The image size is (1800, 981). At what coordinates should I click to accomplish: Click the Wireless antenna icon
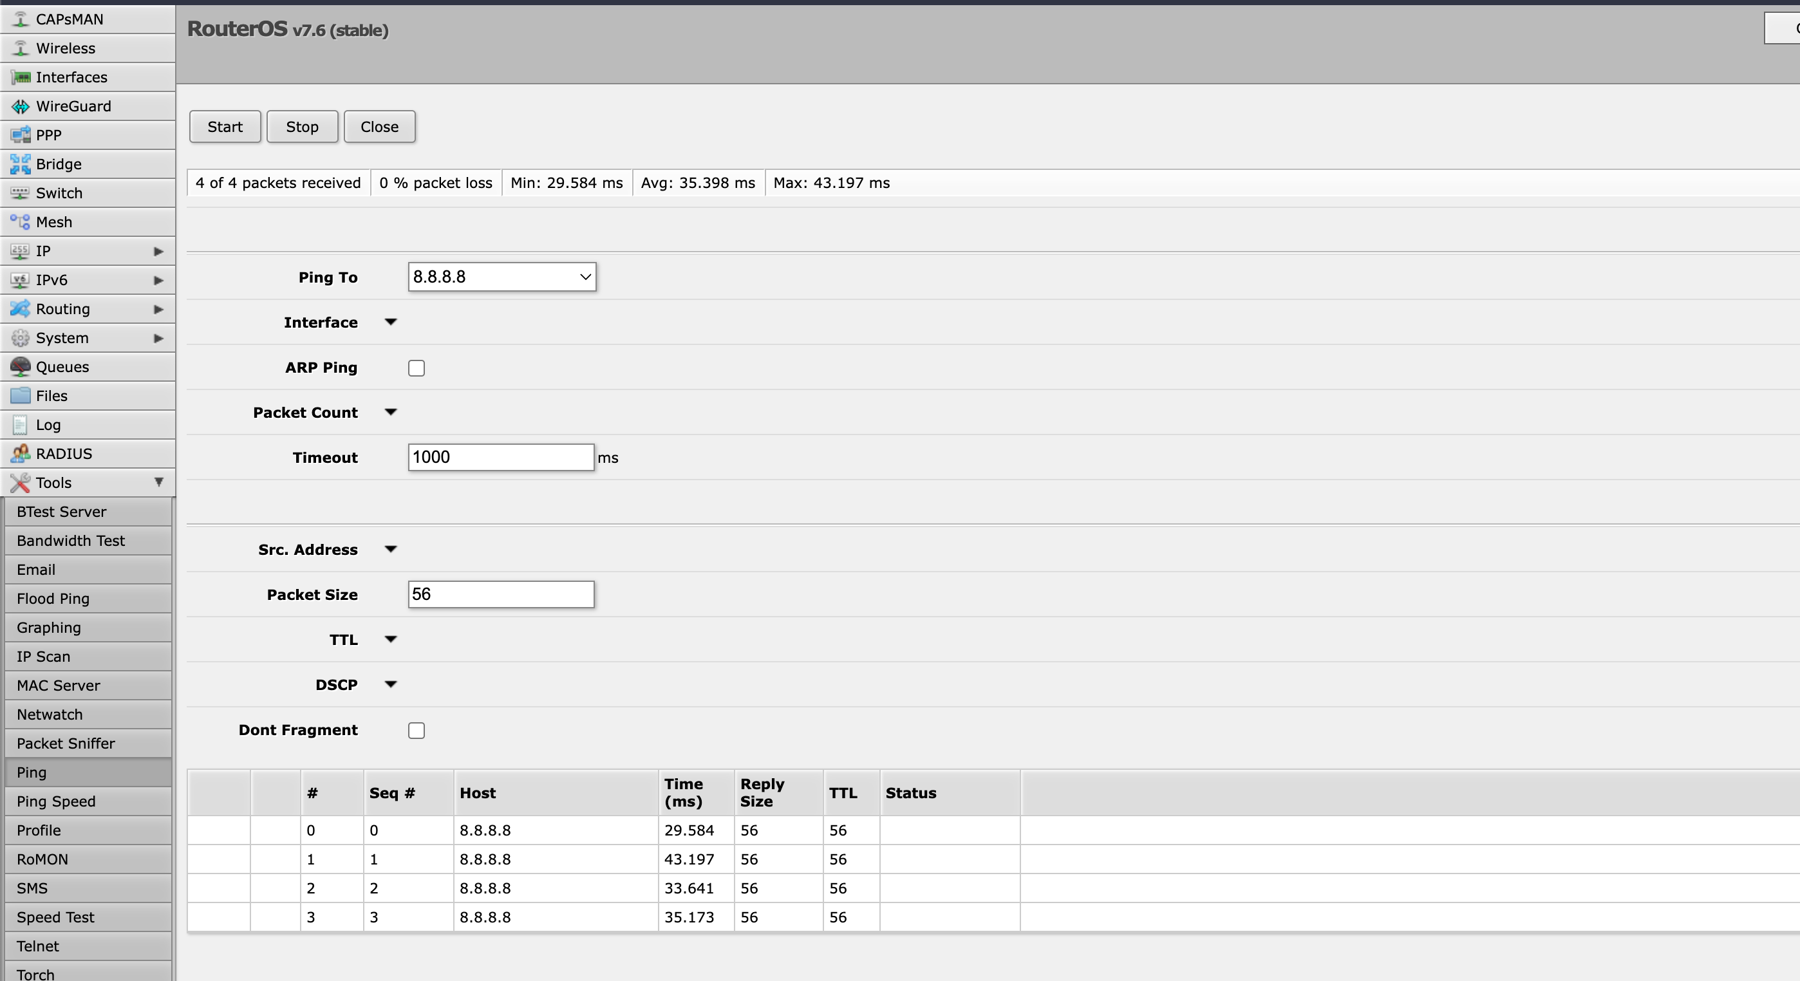(x=20, y=48)
